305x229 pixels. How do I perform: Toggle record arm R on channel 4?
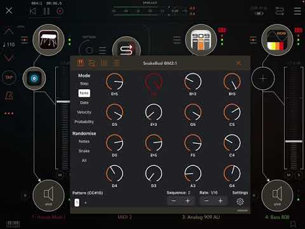click(x=254, y=195)
